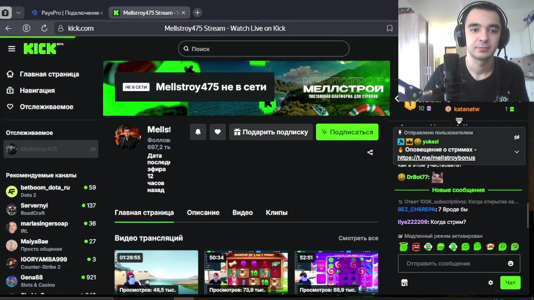Screen dimensions: 534x300
Task: Open the t.me/mellstroybonus link
Action: coord(436,158)
